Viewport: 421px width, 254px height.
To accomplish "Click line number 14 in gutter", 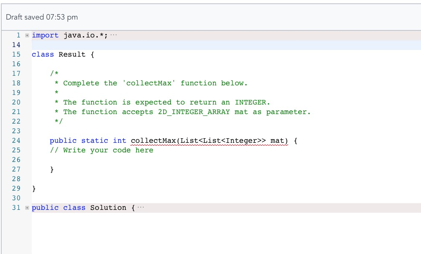I will click(16, 45).
